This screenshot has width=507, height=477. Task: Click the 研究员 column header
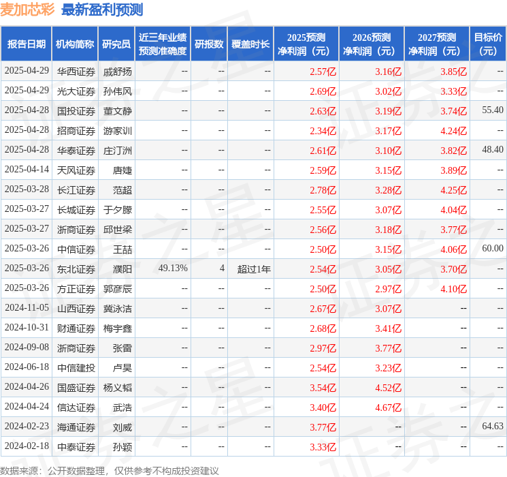pos(116,44)
